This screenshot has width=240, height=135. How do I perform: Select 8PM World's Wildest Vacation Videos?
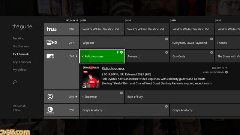pyautogui.click(x=102, y=29)
